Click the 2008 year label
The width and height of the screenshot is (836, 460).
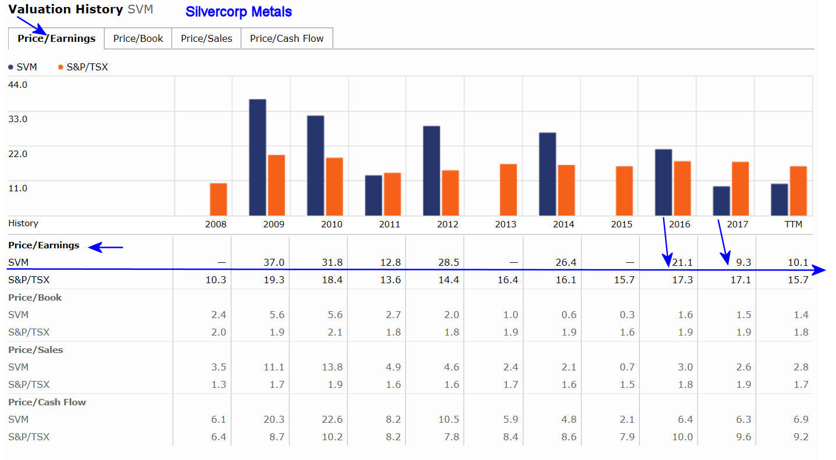coord(216,224)
